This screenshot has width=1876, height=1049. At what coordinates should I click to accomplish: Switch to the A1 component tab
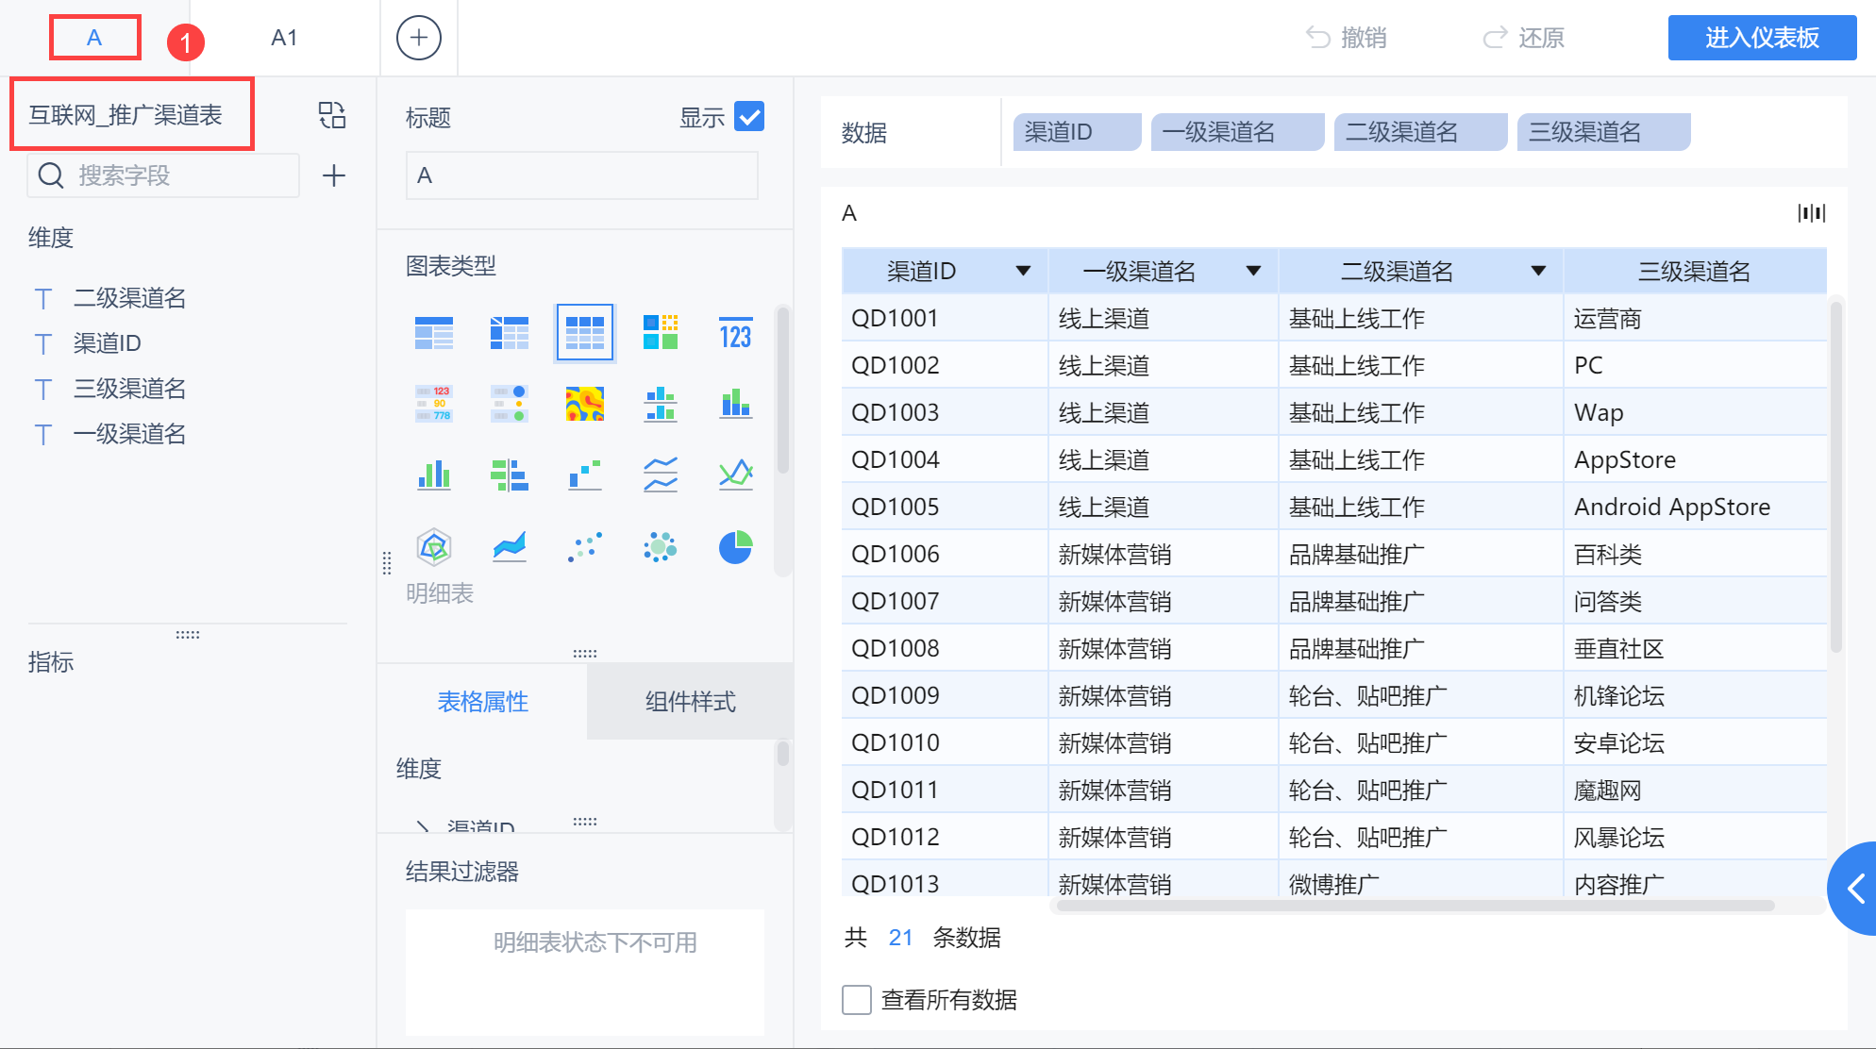pos(284,38)
